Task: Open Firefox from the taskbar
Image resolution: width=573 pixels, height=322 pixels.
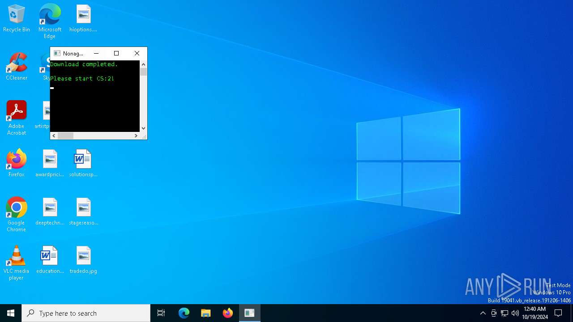Action: pos(228,313)
